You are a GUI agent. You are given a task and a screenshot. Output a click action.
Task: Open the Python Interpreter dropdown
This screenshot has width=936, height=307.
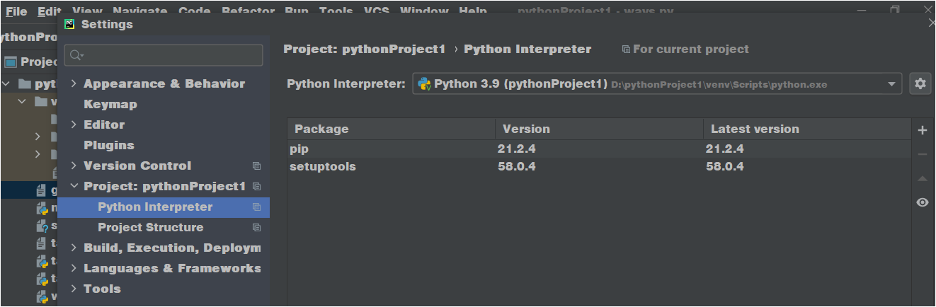click(891, 84)
